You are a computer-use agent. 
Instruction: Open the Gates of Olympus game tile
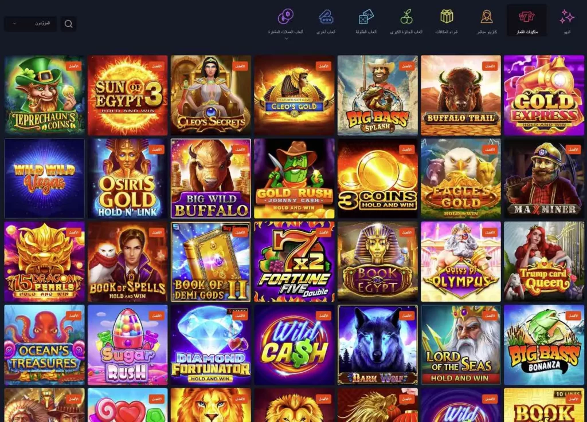(460, 262)
